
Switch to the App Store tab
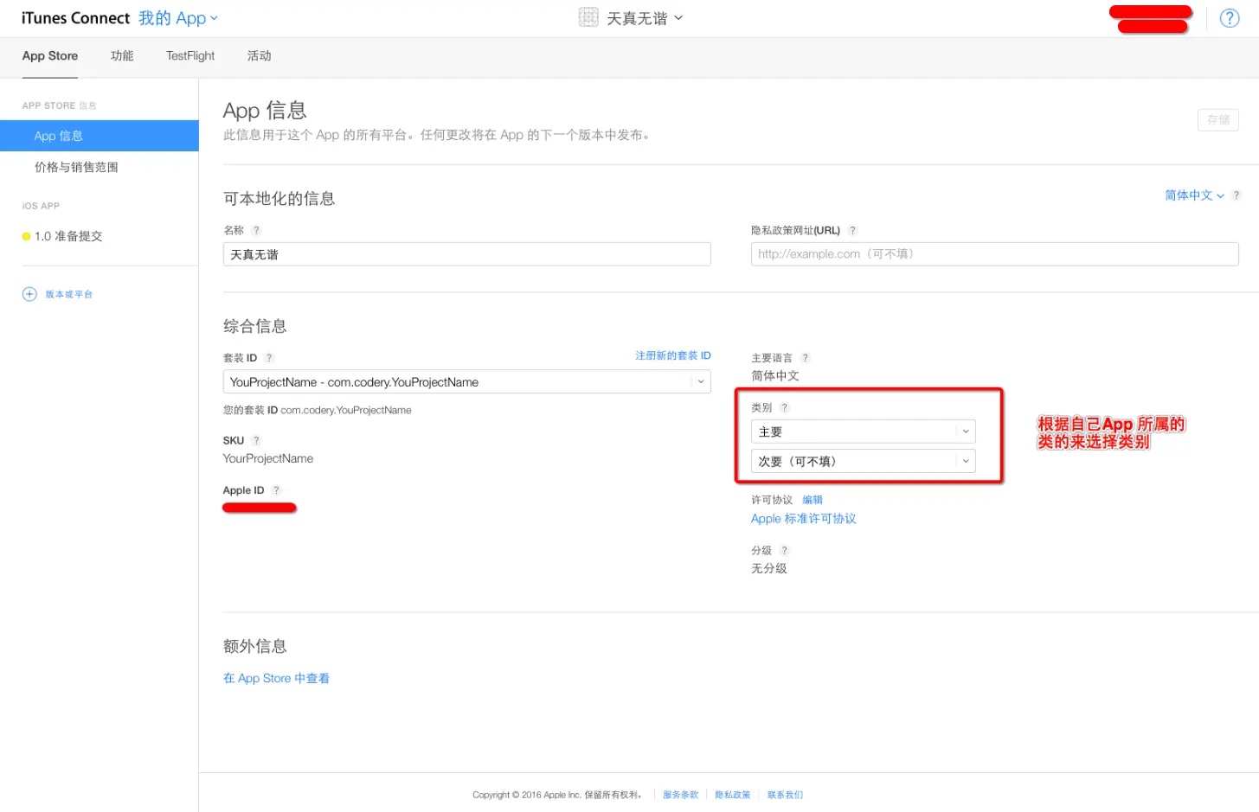(50, 56)
